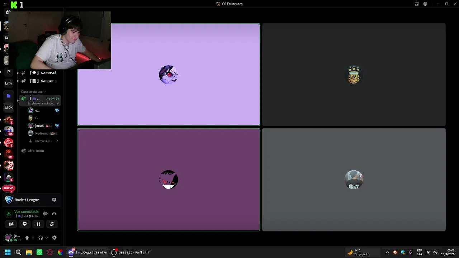Click Establece un estado text
The height and width of the screenshot is (258, 459).
tap(42, 104)
